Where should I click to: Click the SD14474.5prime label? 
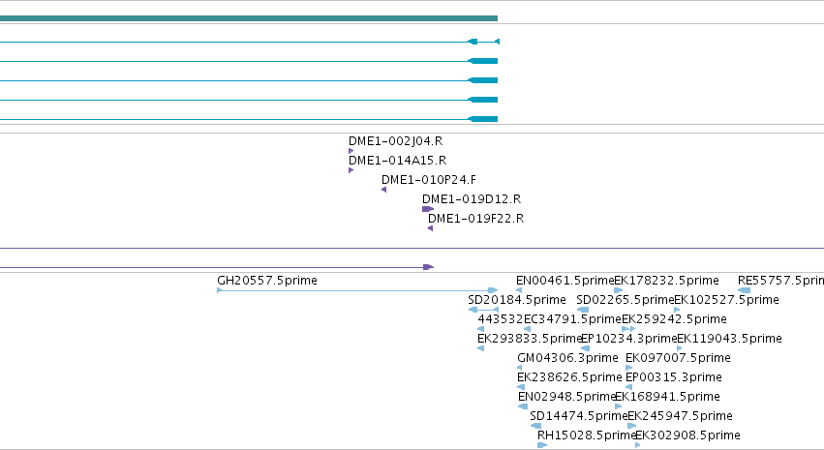click(579, 417)
